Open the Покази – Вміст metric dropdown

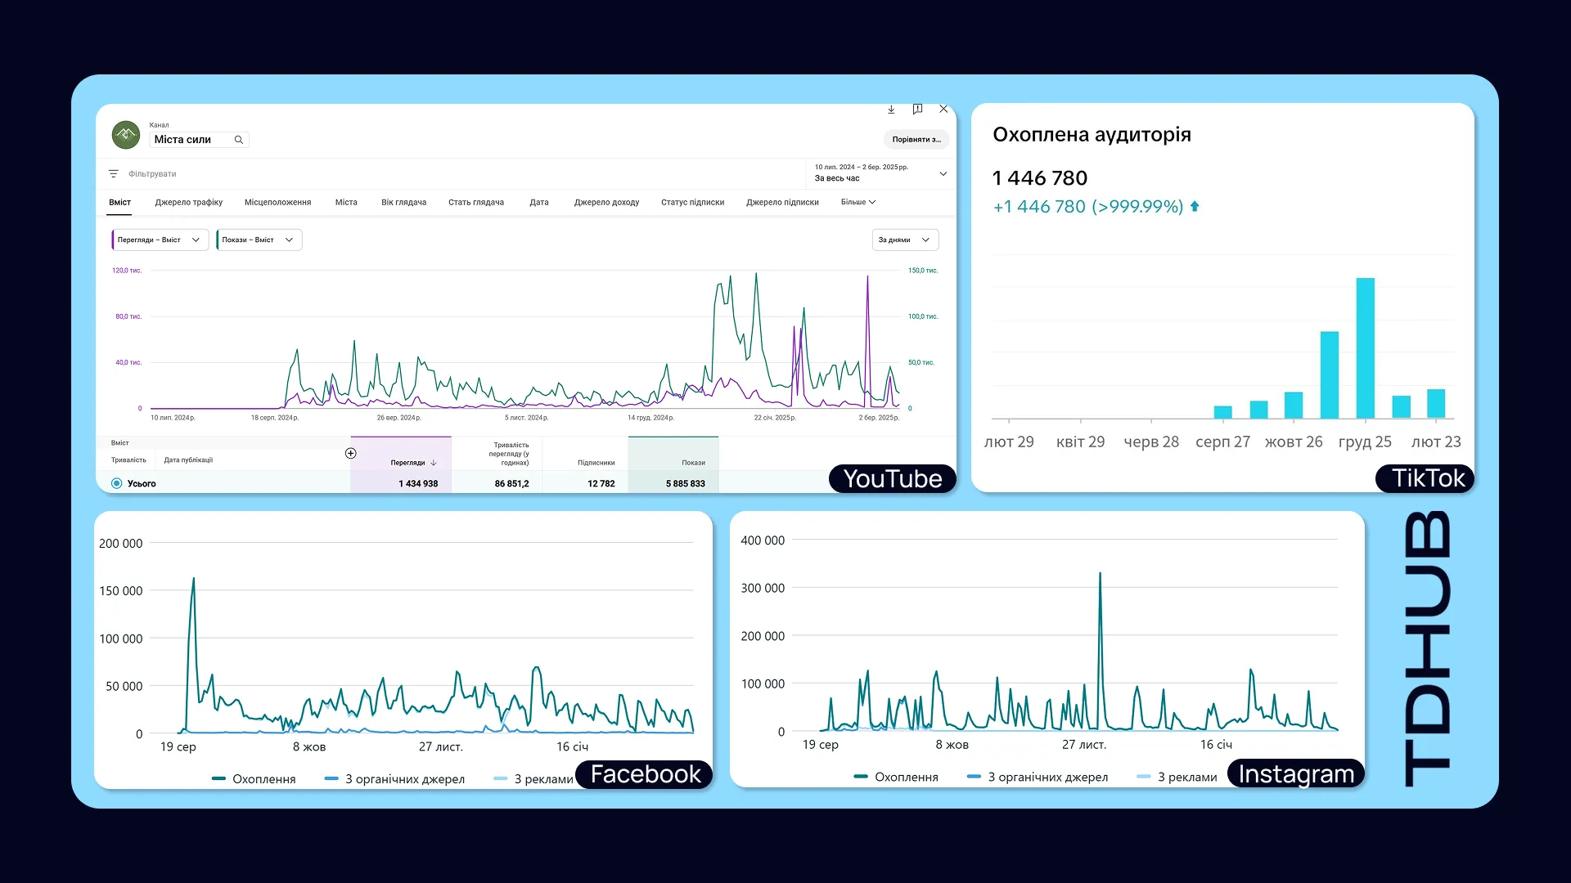coord(259,240)
